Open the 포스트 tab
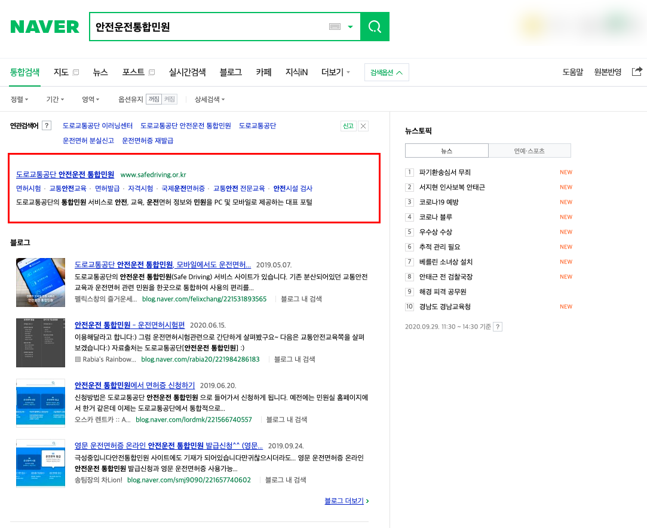Viewport: 647px width, 528px height. [133, 72]
